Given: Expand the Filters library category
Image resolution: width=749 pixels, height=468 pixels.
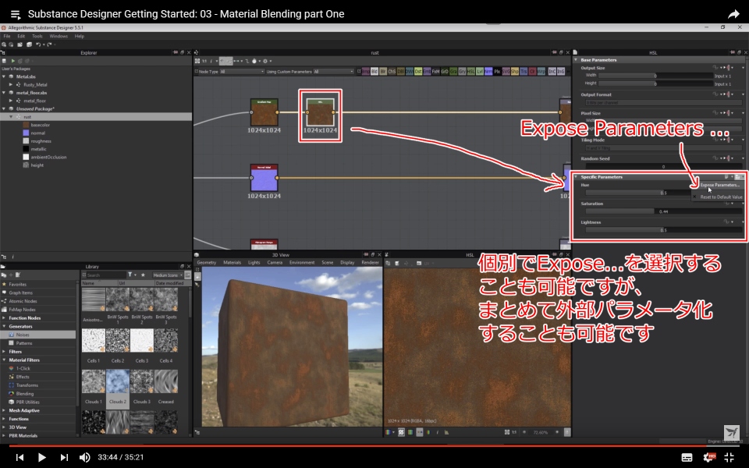Looking at the screenshot, I should pos(5,352).
